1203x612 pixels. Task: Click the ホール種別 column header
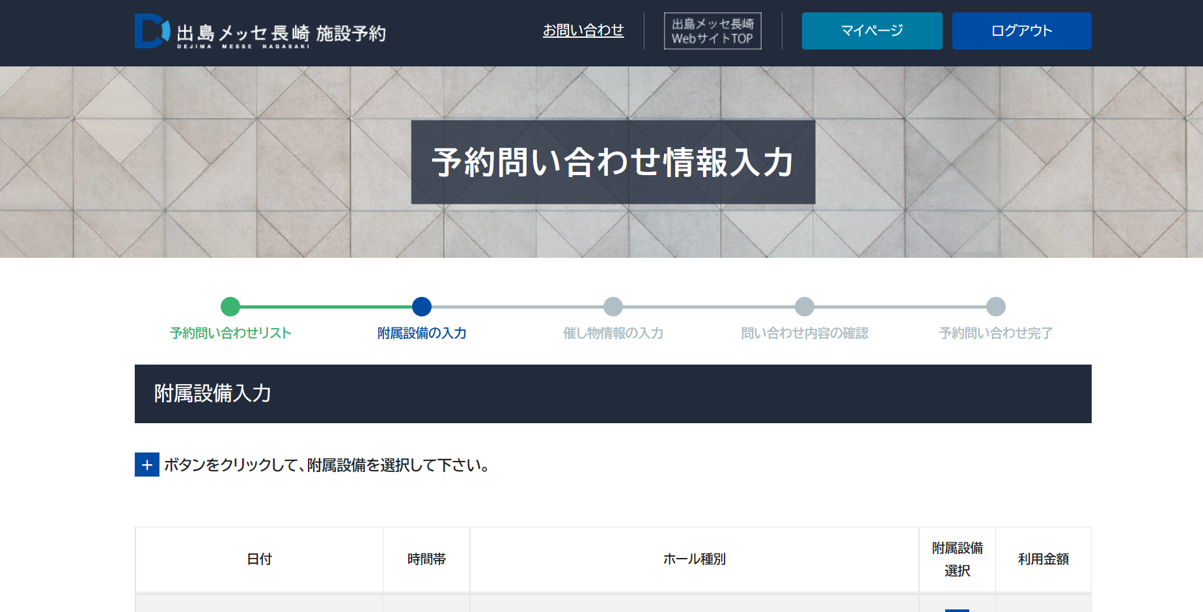(694, 559)
